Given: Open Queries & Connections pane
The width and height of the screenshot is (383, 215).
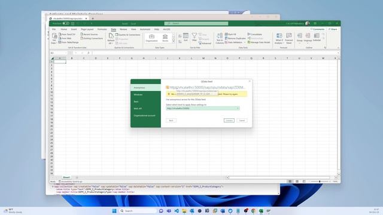Looking at the screenshot, I should (127, 35).
